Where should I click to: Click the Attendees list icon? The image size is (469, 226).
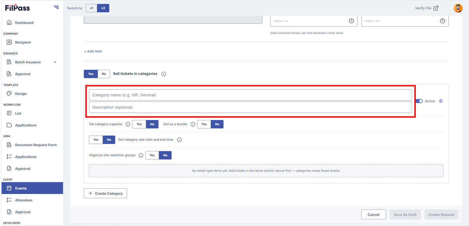[x=9, y=200]
